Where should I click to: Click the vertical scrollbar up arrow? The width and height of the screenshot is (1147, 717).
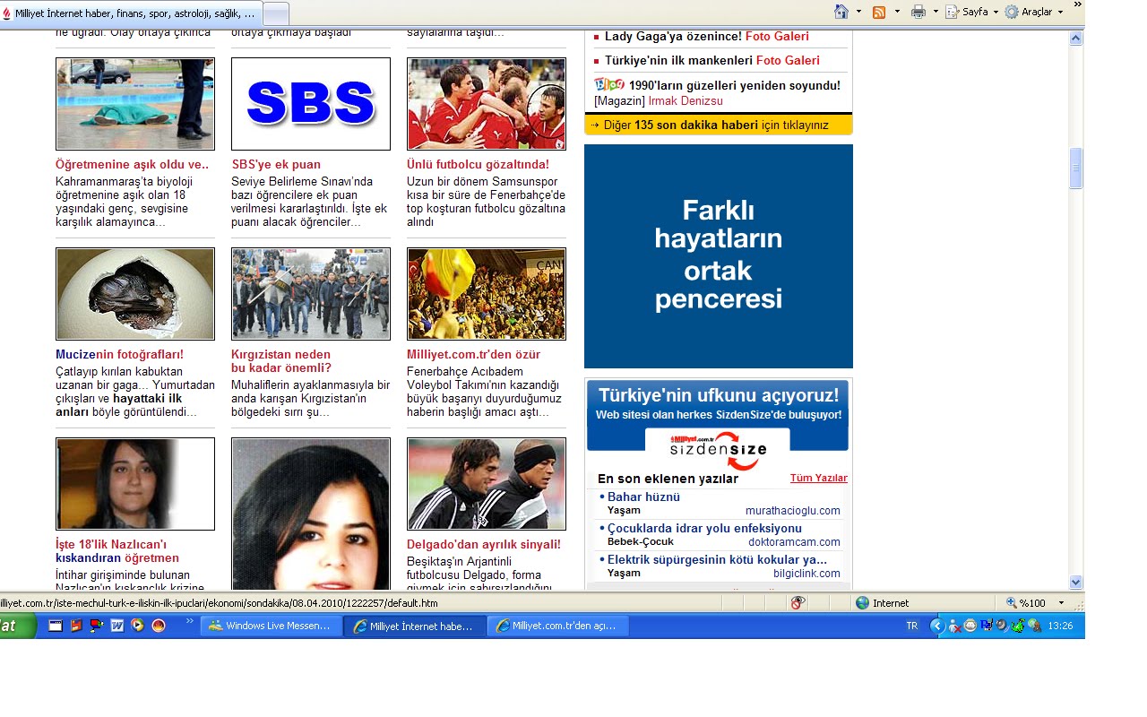(1076, 39)
